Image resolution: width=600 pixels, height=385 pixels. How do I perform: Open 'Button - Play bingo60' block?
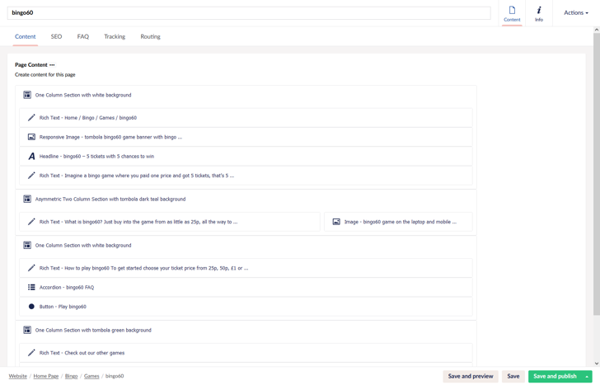[246, 306]
